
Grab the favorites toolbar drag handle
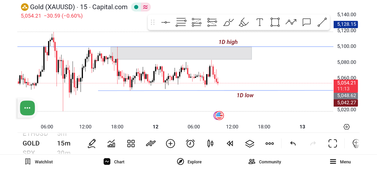coord(153,22)
